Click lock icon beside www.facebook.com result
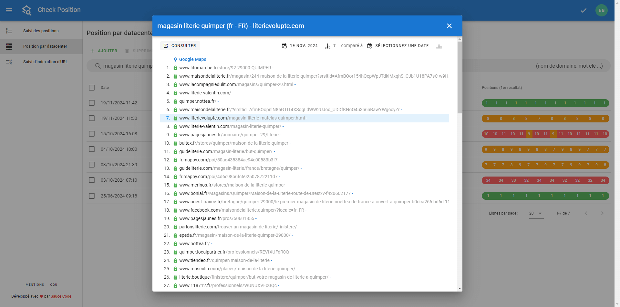The image size is (620, 307). (x=175, y=210)
